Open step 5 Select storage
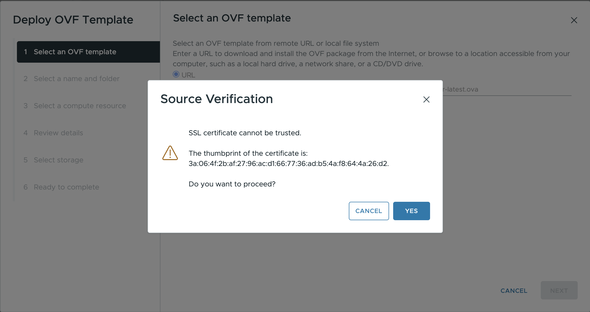This screenshot has width=590, height=312. coord(58,160)
